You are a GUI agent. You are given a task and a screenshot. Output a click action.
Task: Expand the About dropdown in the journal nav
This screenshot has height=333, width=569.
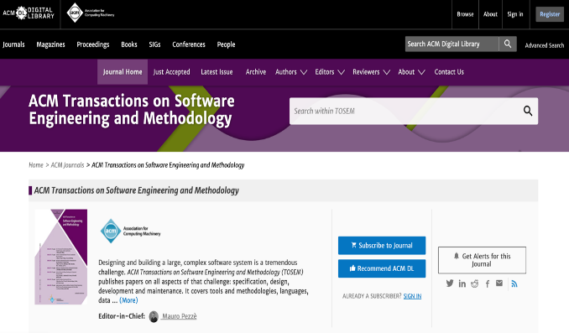411,72
